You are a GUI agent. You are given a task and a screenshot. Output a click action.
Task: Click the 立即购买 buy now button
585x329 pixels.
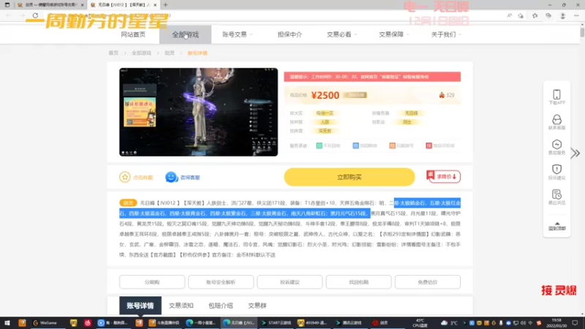tap(350, 177)
